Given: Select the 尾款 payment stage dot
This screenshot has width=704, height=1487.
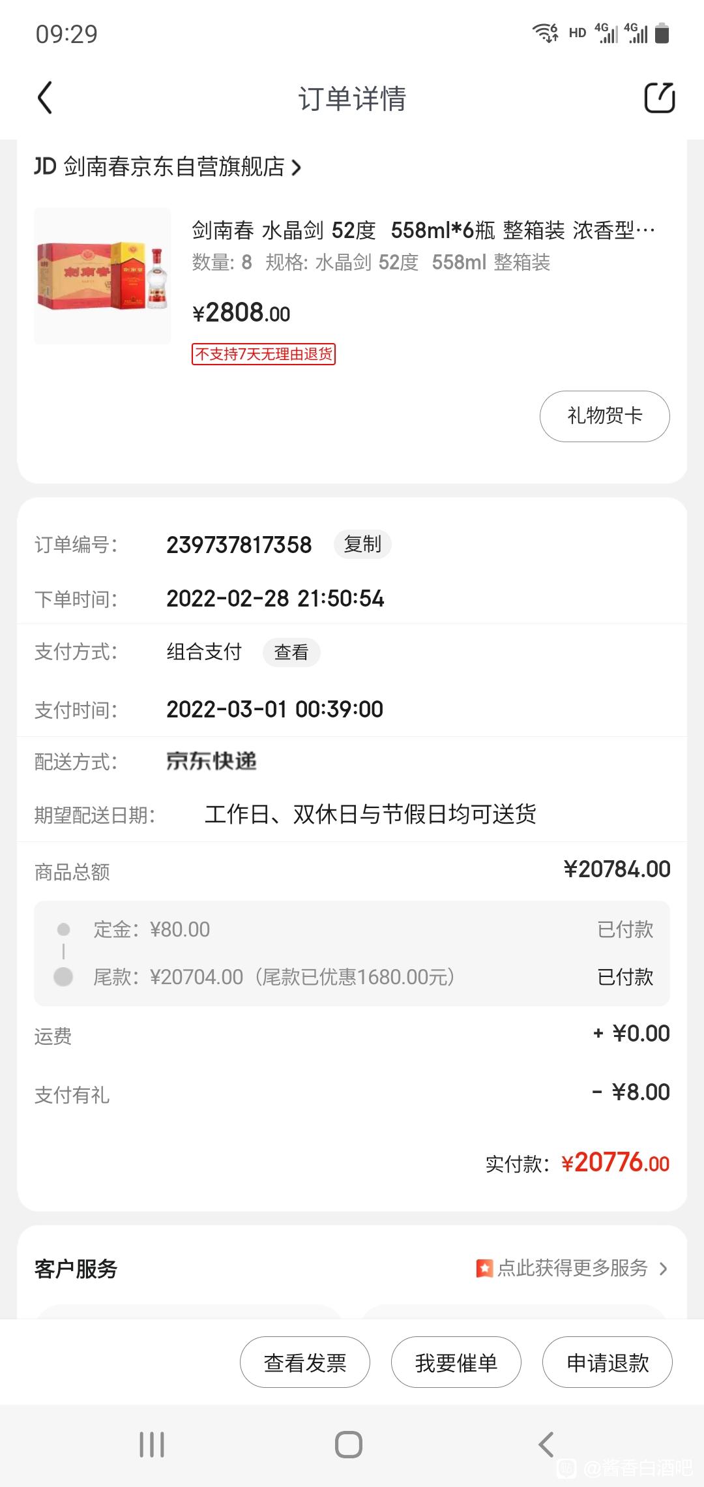Looking at the screenshot, I should click(63, 977).
